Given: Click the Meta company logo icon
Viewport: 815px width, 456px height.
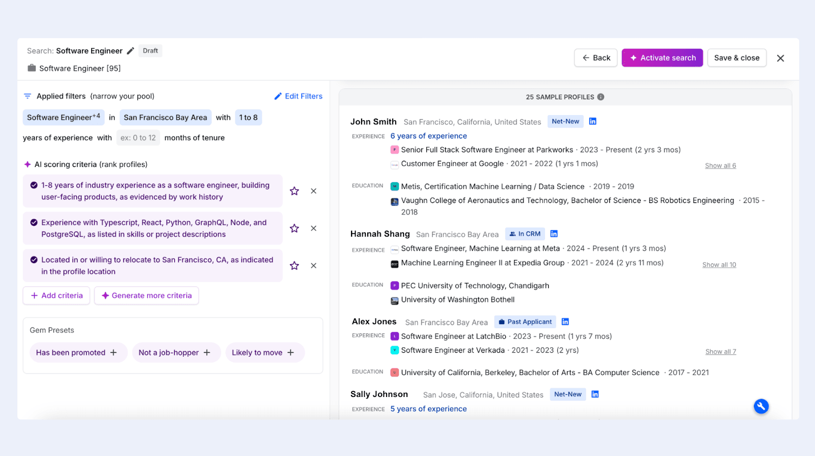Looking at the screenshot, I should pos(395,249).
